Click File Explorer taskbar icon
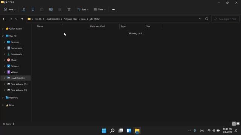This screenshot has height=135, width=241. point(137,131)
